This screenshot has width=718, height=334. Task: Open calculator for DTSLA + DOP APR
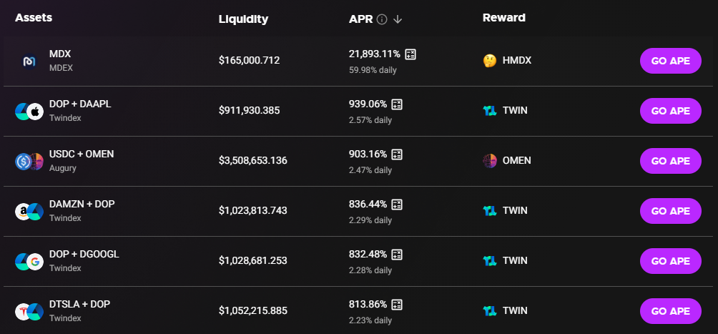pyautogui.click(x=397, y=304)
